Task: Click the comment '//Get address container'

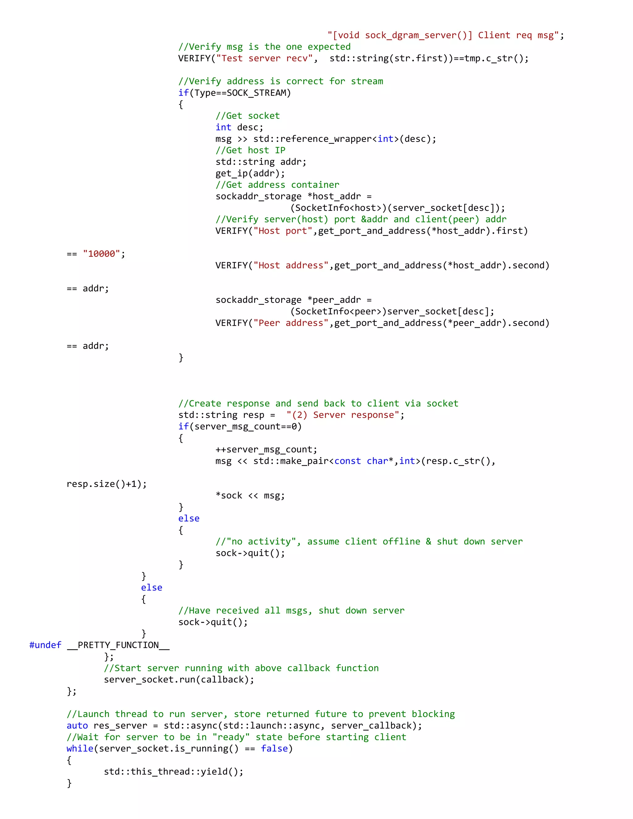Action: 277,185
